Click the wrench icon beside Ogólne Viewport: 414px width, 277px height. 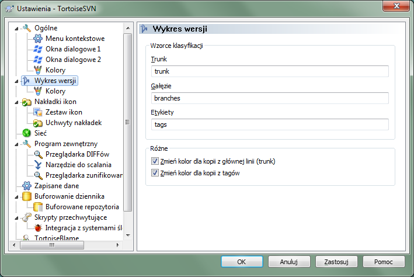pyautogui.click(x=27, y=27)
